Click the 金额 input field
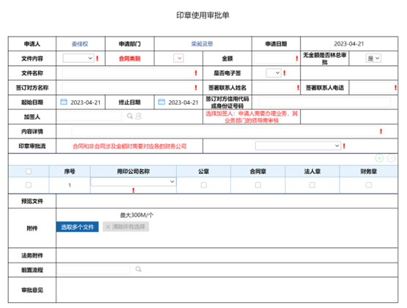Screen dimensions: 407x308 tap(274, 59)
